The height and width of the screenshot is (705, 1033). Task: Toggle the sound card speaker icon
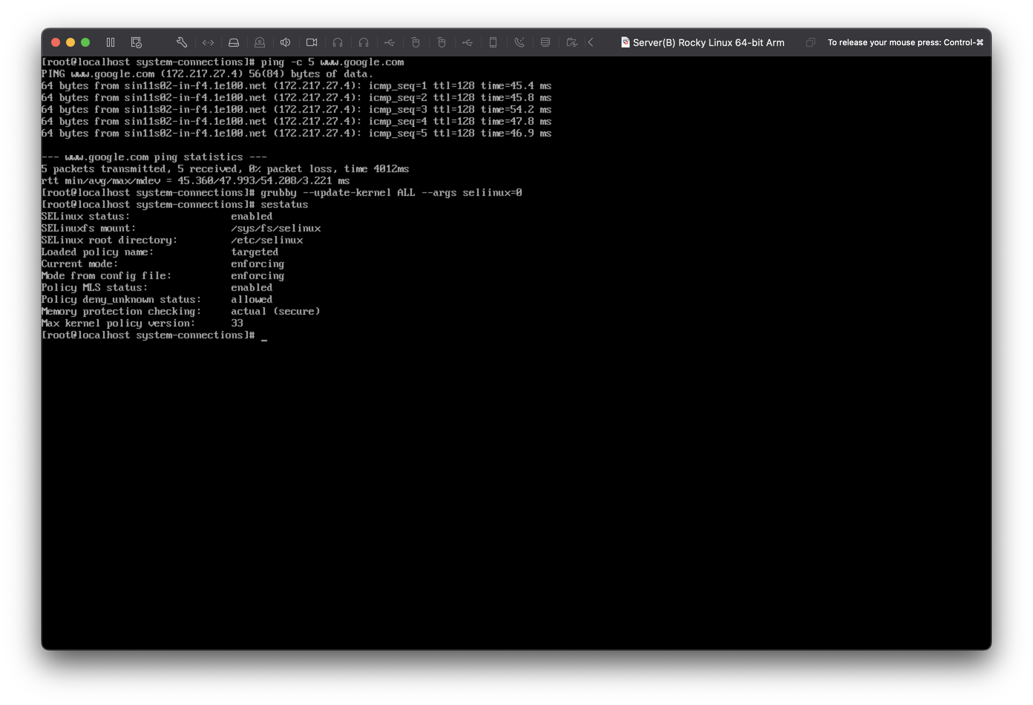[285, 42]
